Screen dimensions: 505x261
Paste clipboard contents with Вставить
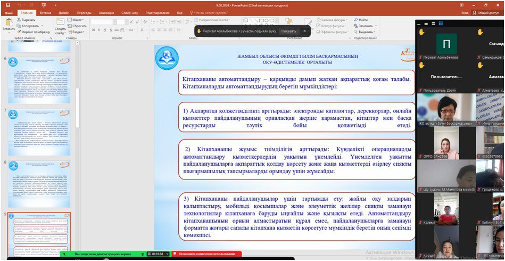9,26
